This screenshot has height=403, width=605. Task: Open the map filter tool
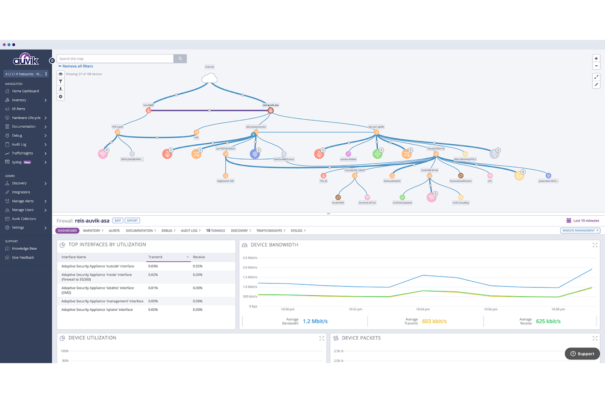pos(60,81)
